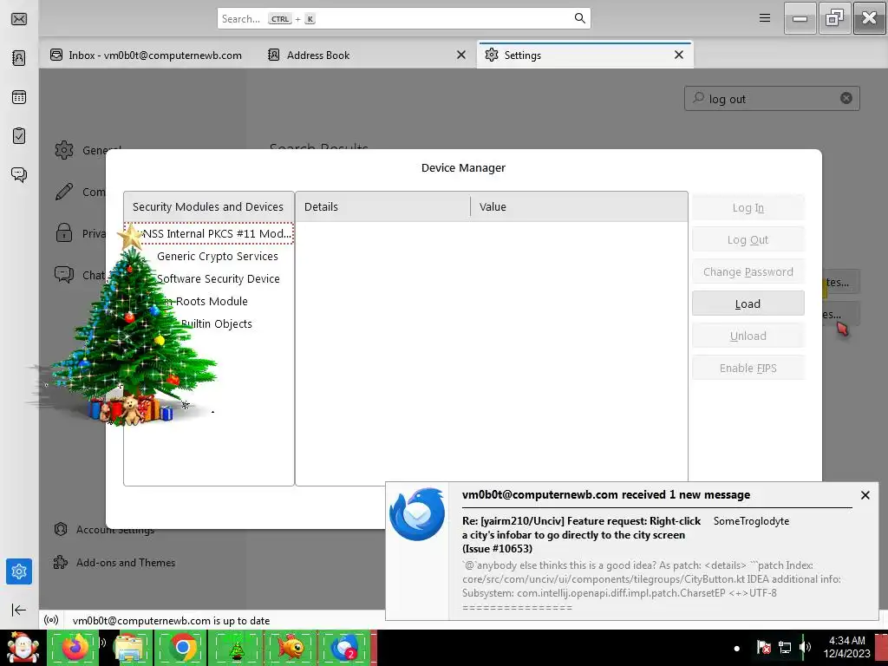
Task: Click the security flag tray icon with red X
Action: (x=763, y=647)
